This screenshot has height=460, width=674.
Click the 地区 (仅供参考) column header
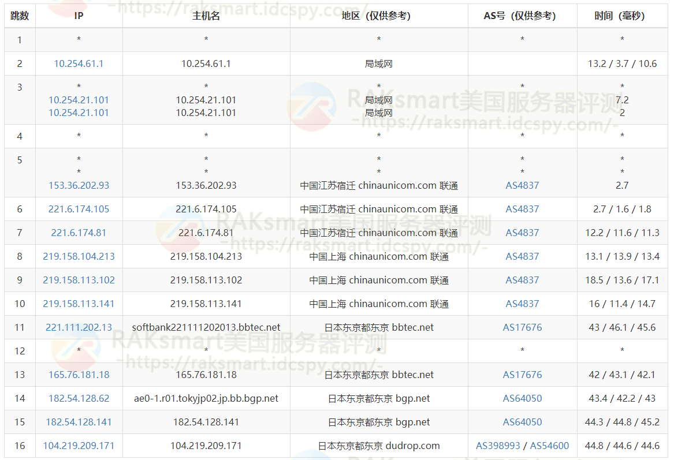tap(379, 16)
